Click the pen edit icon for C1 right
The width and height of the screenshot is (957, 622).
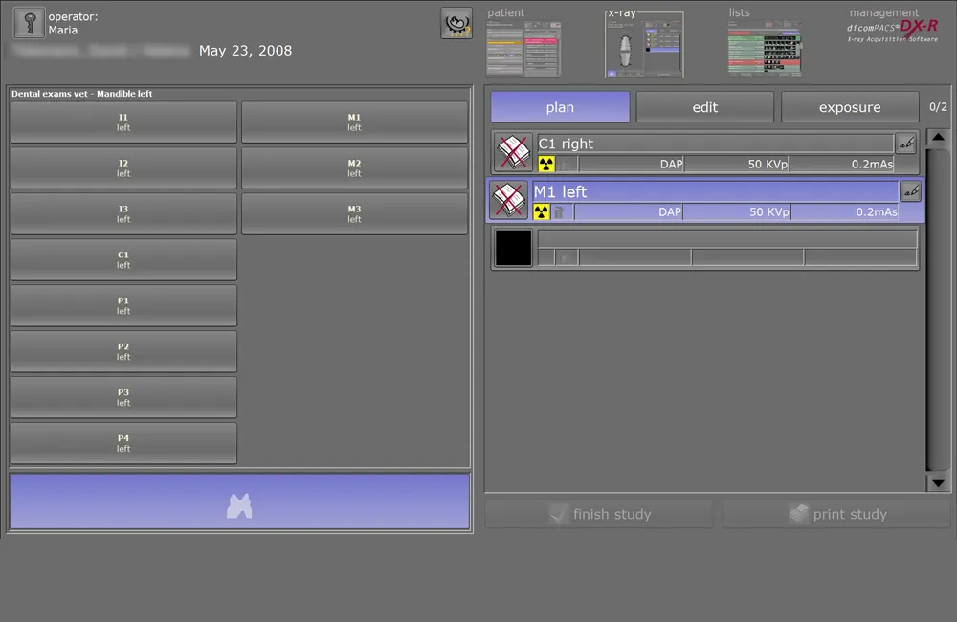tap(906, 144)
